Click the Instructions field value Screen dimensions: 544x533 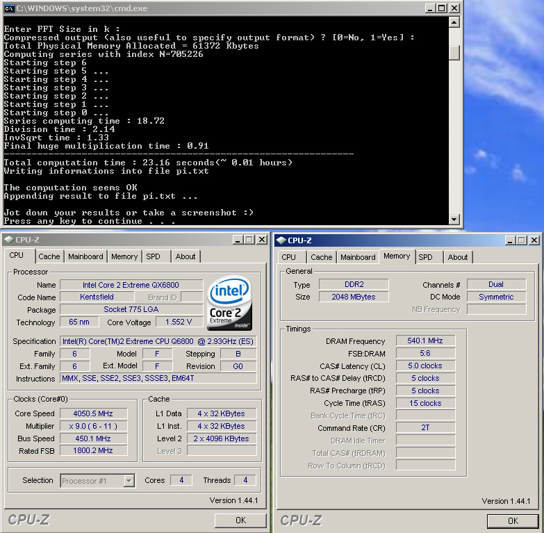(158, 378)
